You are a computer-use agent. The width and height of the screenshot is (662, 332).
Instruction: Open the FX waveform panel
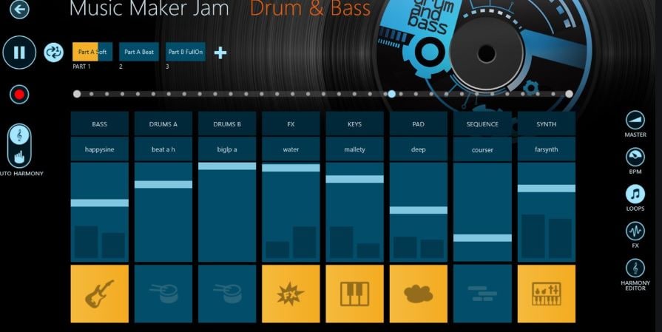(635, 235)
